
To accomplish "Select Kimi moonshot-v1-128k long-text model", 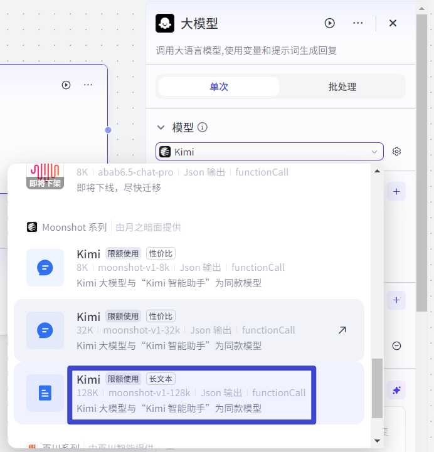I will (x=189, y=393).
